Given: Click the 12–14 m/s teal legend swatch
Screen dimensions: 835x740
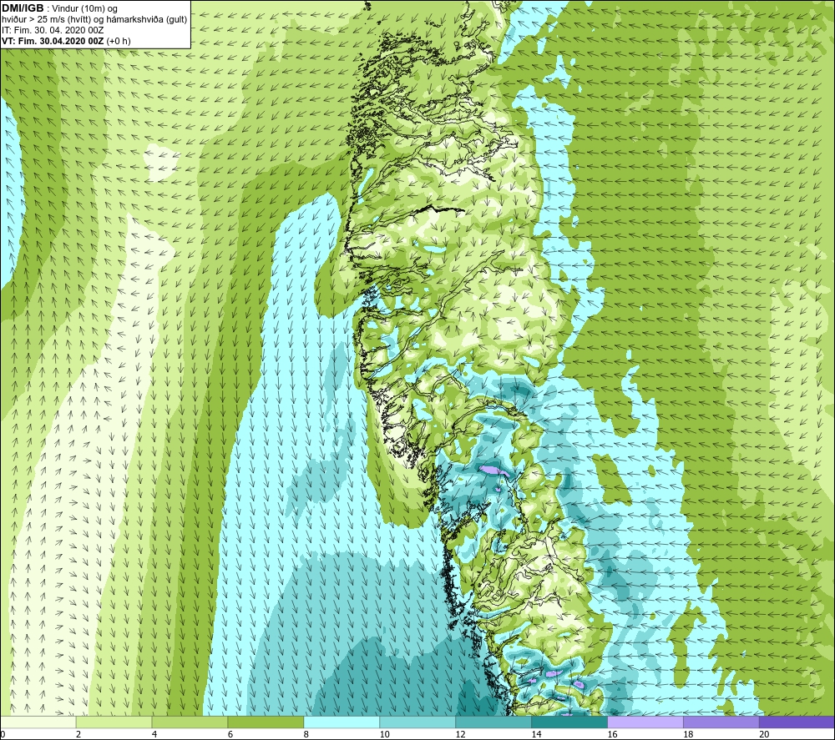Looking at the screenshot, I should point(493,722).
